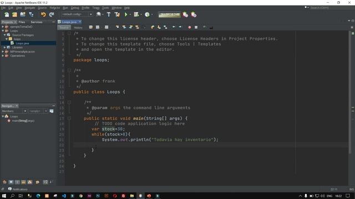Collapse the Loops class node in Navigator
Image resolution: width=355 pixels, height=199 pixels.
[3, 117]
